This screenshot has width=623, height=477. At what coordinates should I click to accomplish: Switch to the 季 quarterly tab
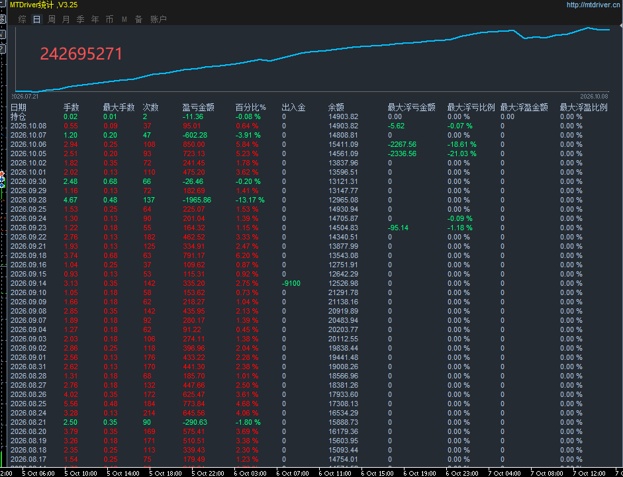(81, 19)
